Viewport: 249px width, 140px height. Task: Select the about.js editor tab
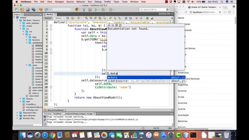[x=50, y=14]
